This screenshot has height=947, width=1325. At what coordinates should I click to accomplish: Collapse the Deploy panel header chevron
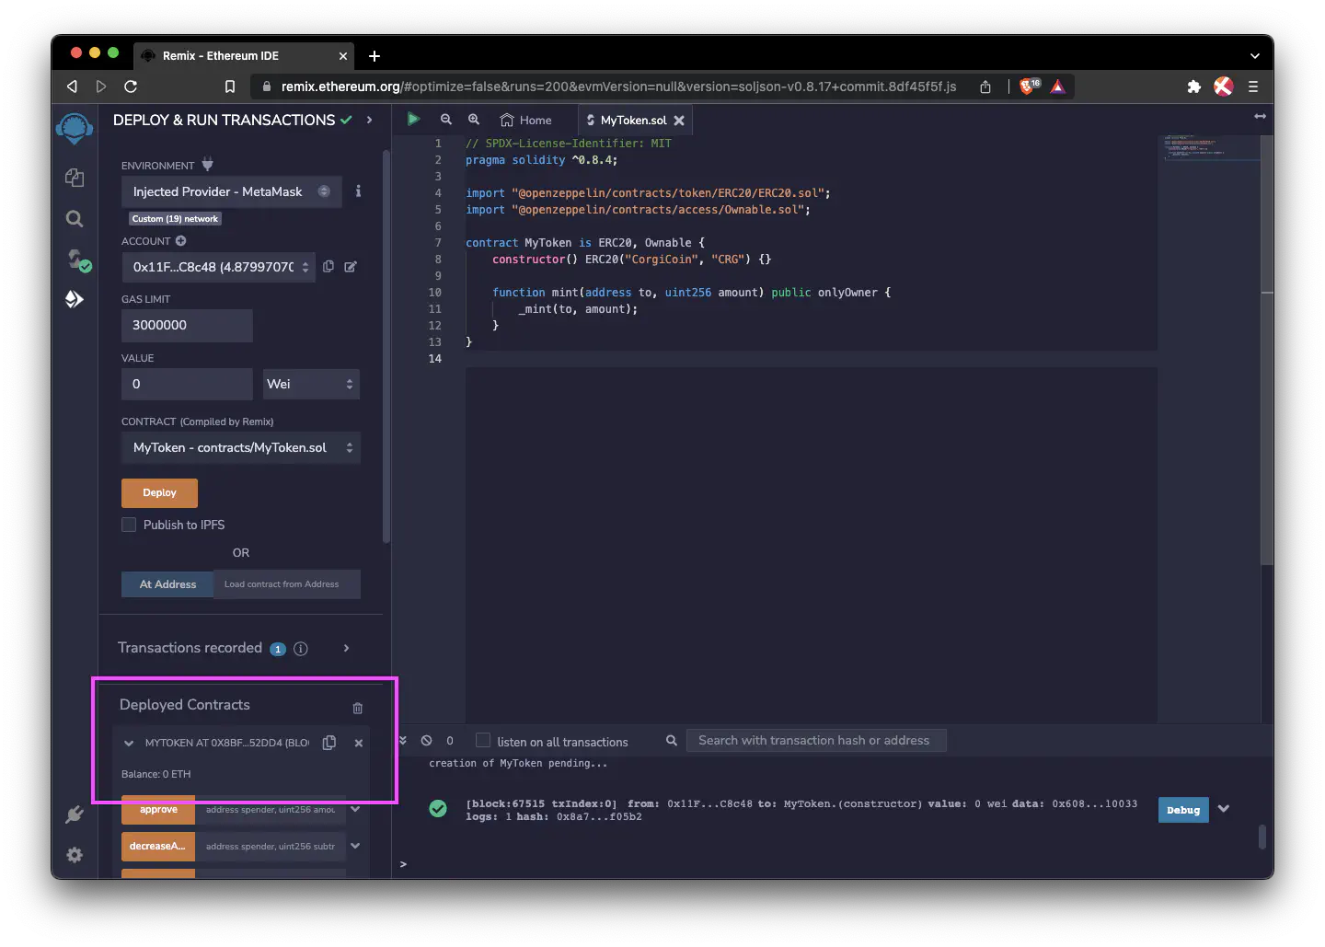[369, 120]
